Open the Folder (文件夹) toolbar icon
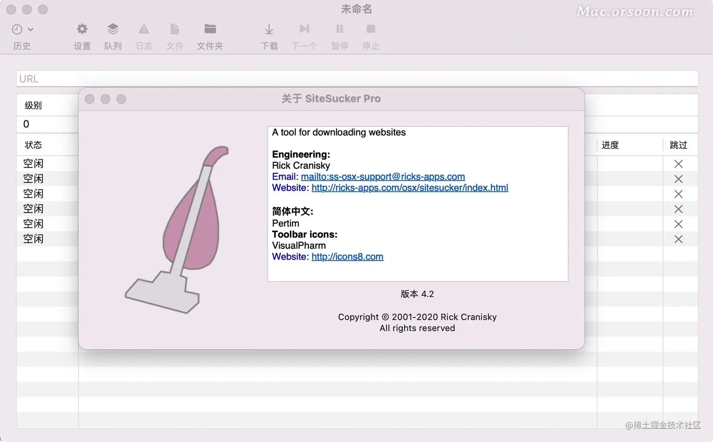Screen dimensions: 713x442 tap(210, 29)
